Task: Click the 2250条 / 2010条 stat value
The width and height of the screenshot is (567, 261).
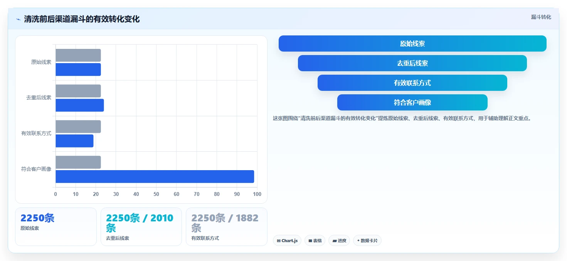Action: (140, 223)
